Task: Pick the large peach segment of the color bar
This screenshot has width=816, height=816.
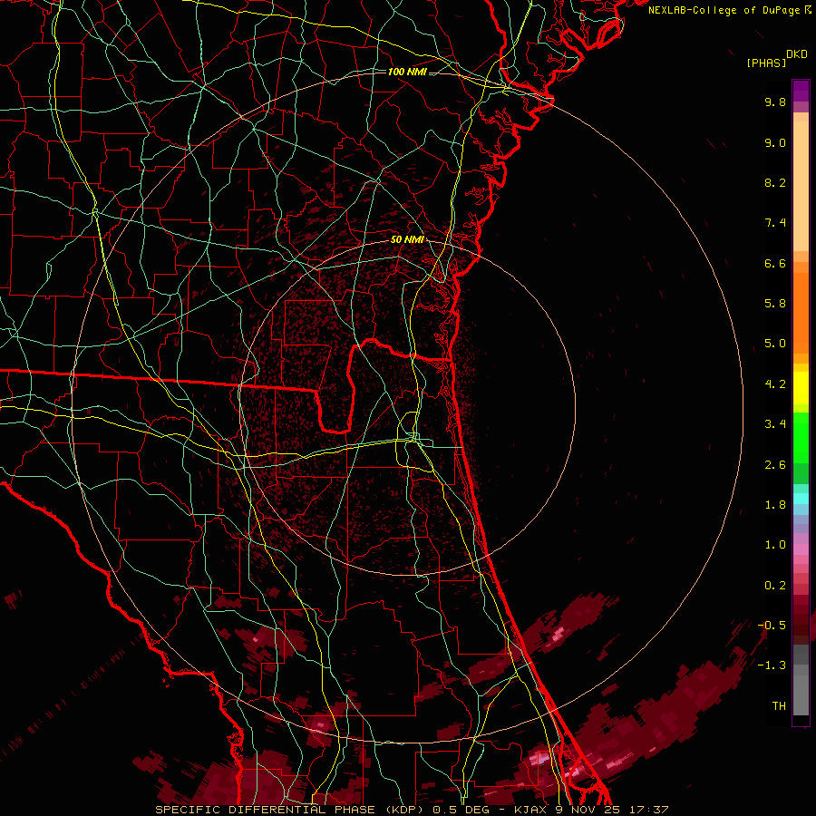Action: click(801, 186)
